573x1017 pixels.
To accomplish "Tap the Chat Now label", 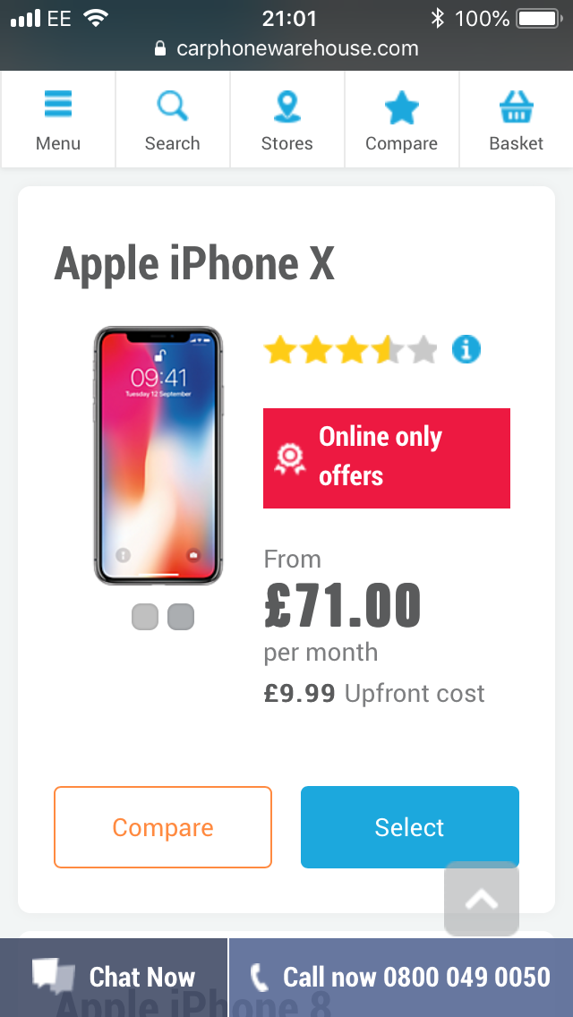I will pos(141,977).
